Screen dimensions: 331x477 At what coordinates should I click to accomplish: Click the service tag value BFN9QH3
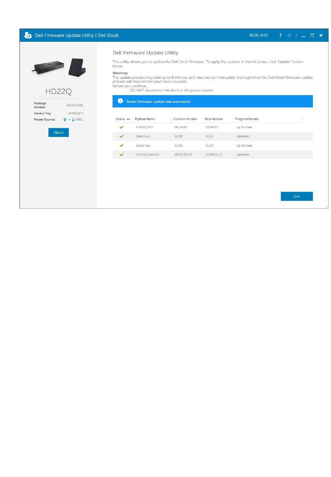(x=76, y=113)
